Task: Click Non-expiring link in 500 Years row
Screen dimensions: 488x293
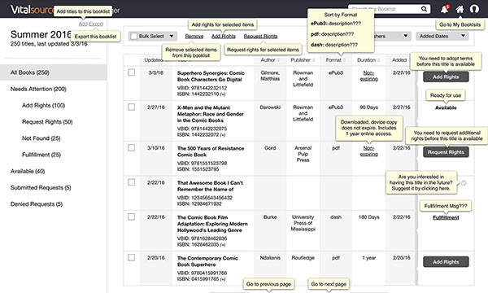Action: point(368,151)
